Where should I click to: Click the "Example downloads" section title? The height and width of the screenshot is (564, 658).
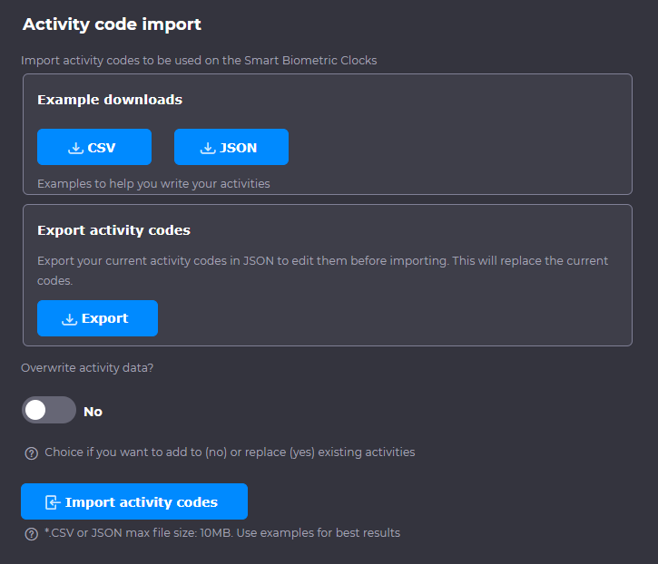110,100
